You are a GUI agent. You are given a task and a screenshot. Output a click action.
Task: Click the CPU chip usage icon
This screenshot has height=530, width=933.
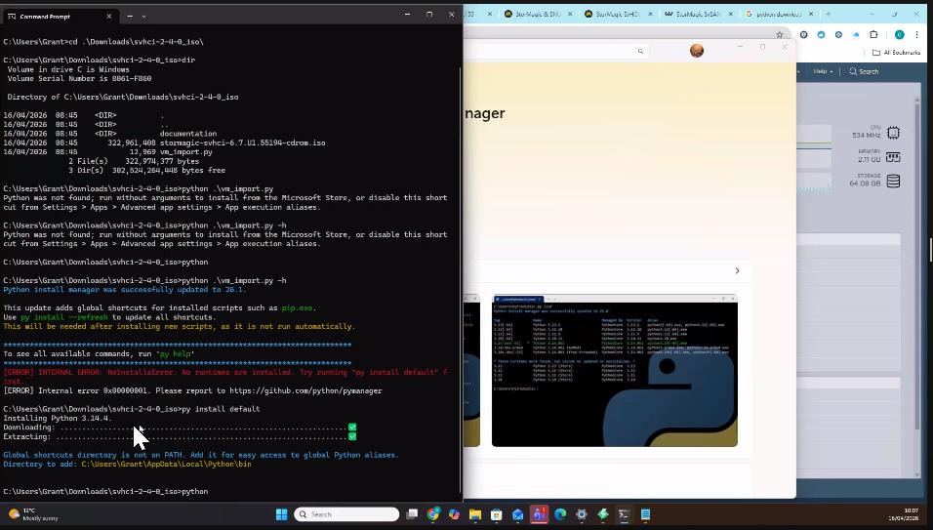point(893,132)
